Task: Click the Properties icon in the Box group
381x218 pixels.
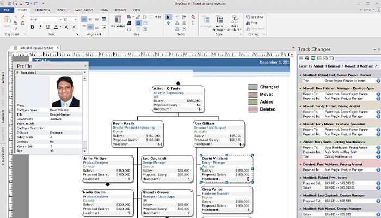Action: pyautogui.click(x=118, y=20)
